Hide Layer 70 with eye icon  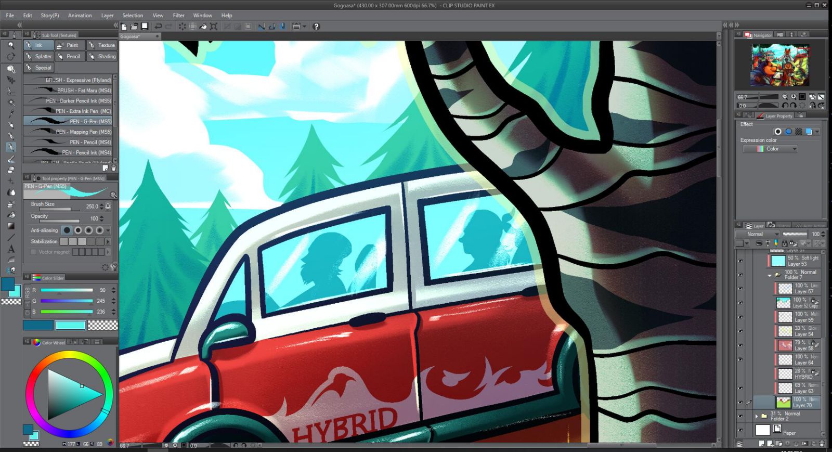pos(740,402)
